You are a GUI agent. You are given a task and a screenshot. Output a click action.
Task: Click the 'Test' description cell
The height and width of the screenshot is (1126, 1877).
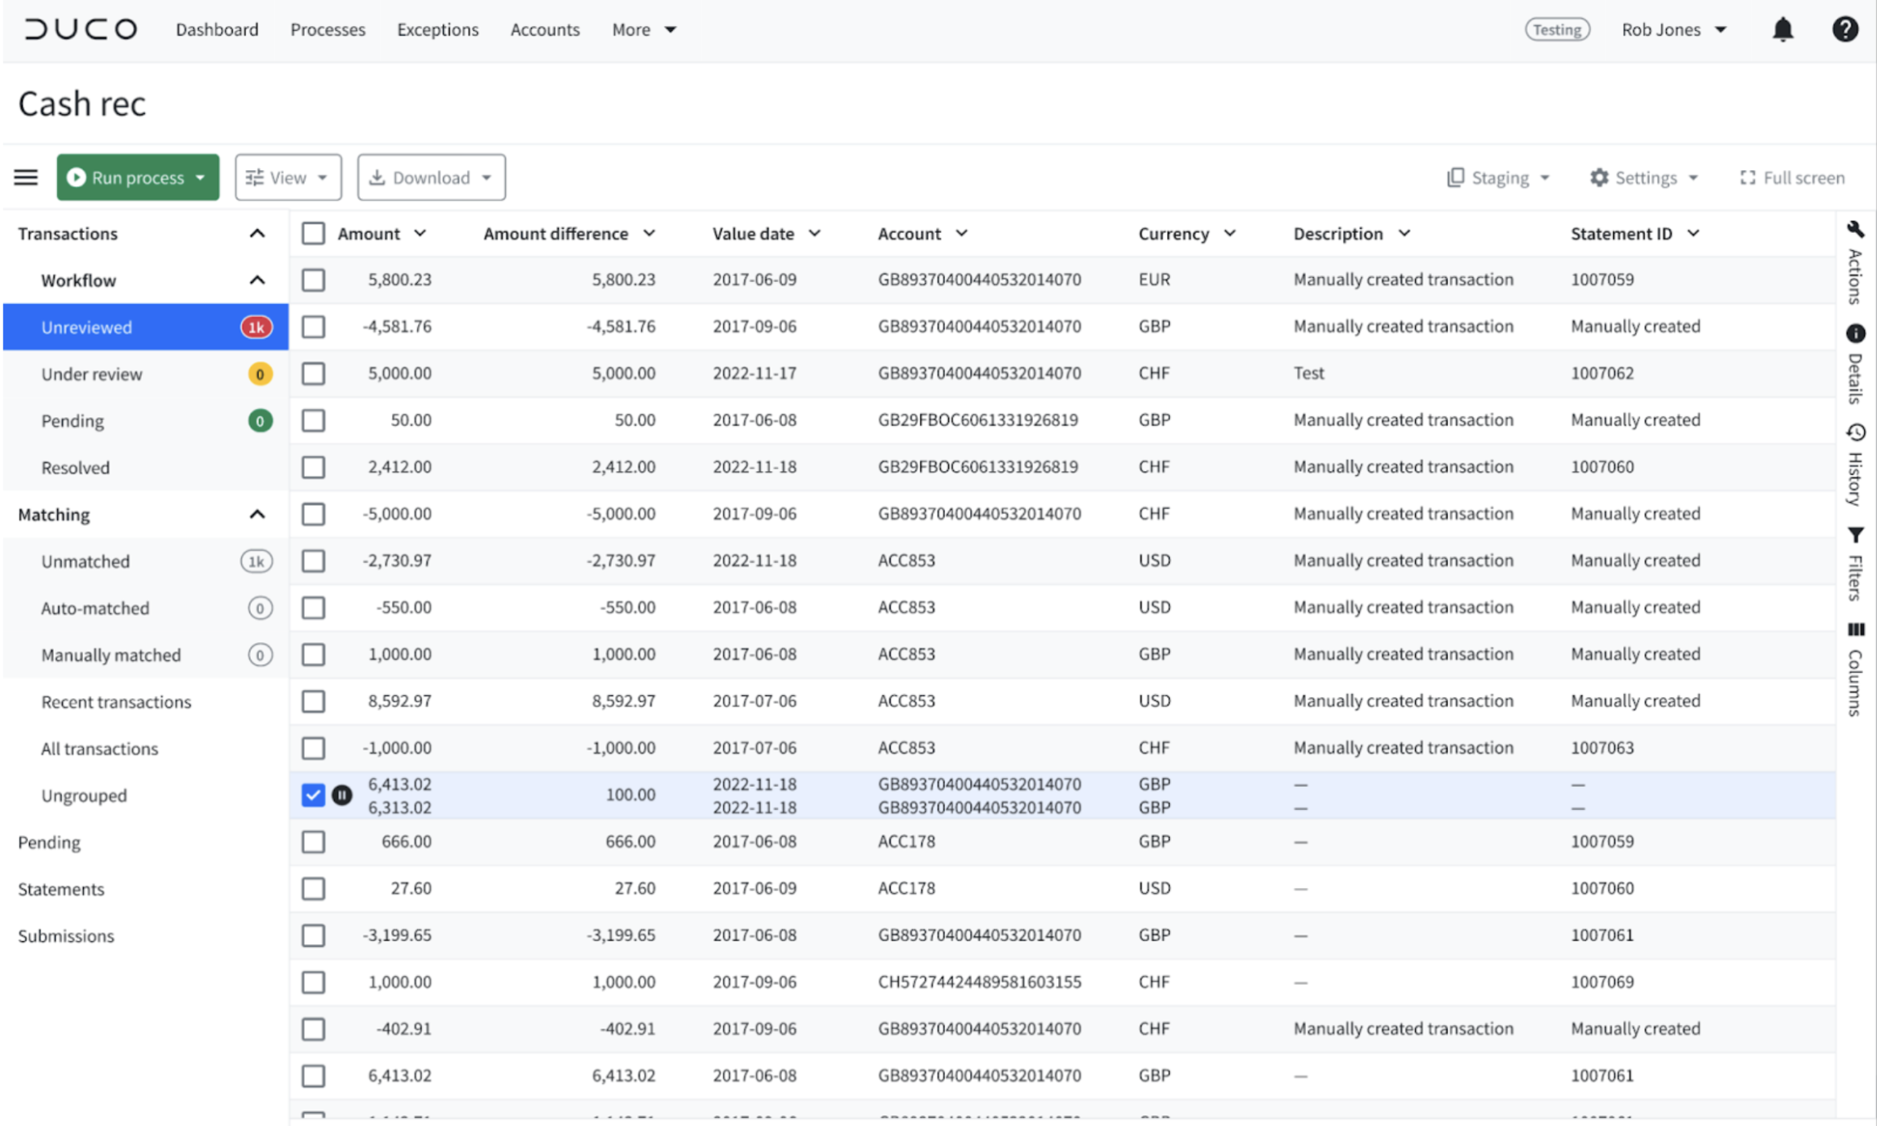1308,374
